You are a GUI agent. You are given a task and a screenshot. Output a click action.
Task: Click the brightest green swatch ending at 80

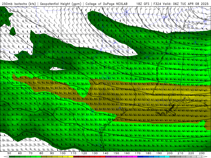[x=39, y=157]
